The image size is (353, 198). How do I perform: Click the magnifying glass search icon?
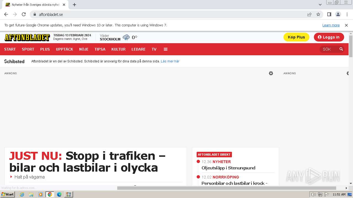point(341,49)
